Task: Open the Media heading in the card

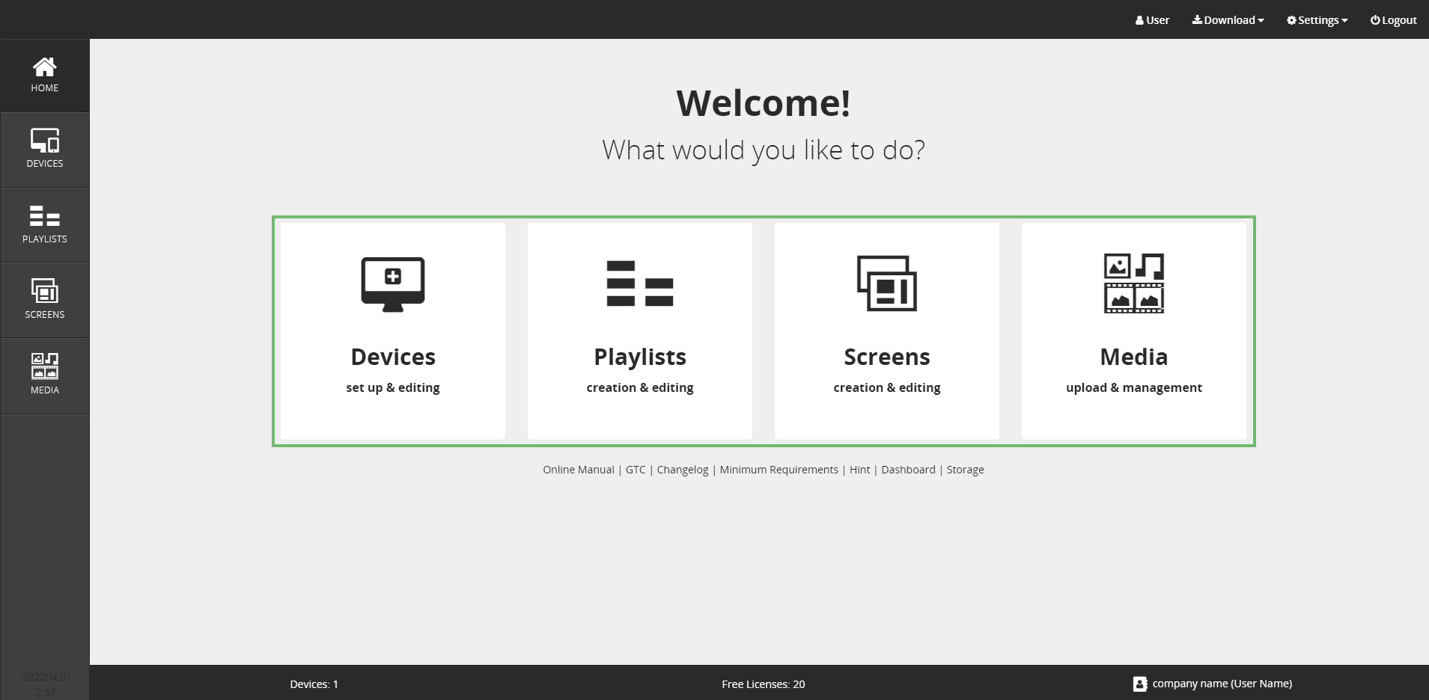Action: coord(1134,357)
